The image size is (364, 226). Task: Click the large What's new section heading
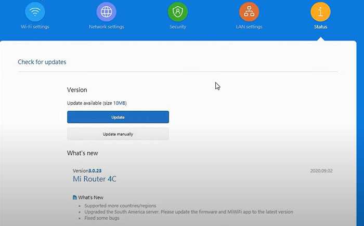82,153
